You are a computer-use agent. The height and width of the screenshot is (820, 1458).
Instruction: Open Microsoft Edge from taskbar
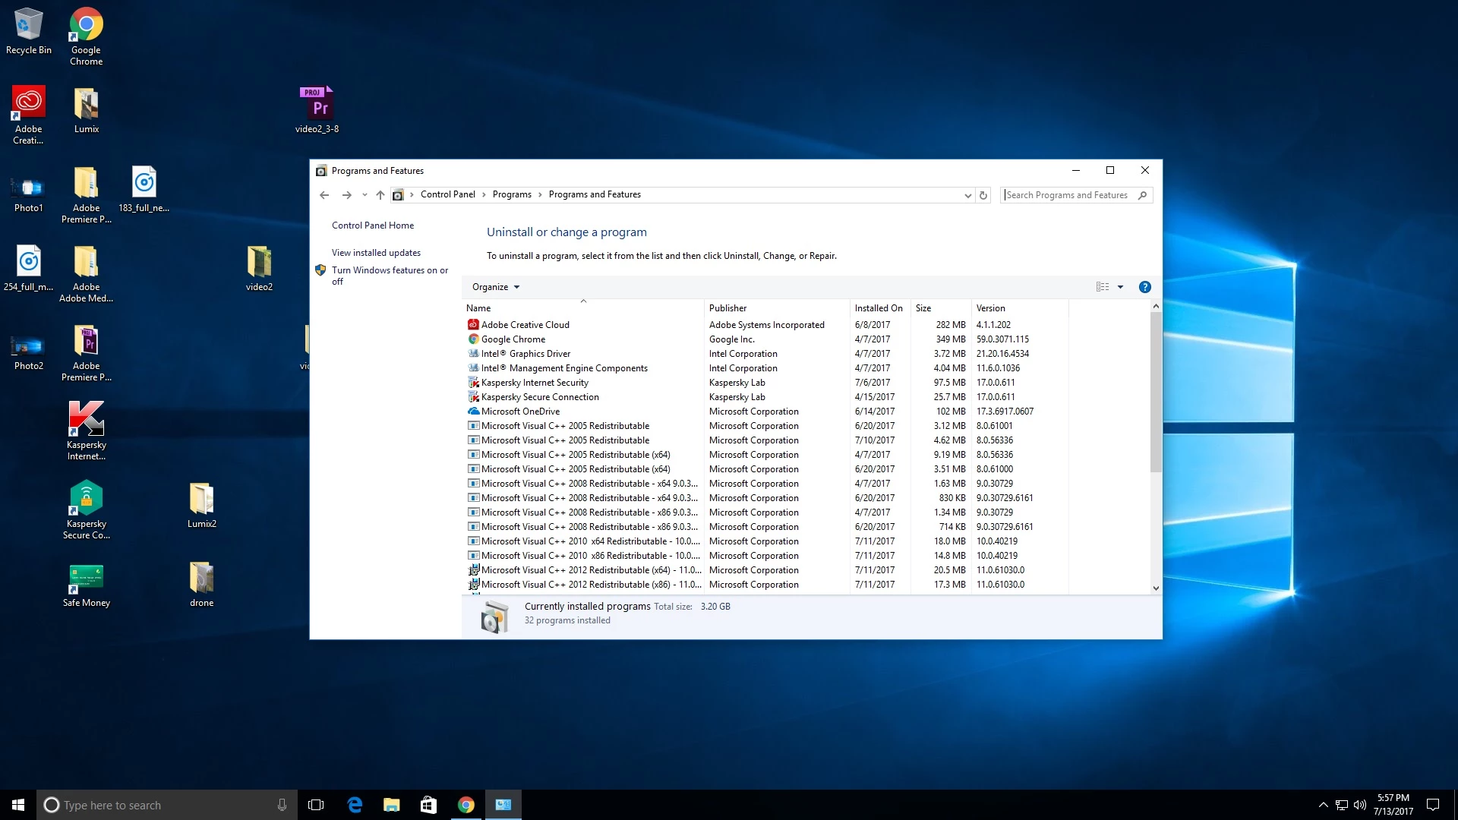pos(355,805)
